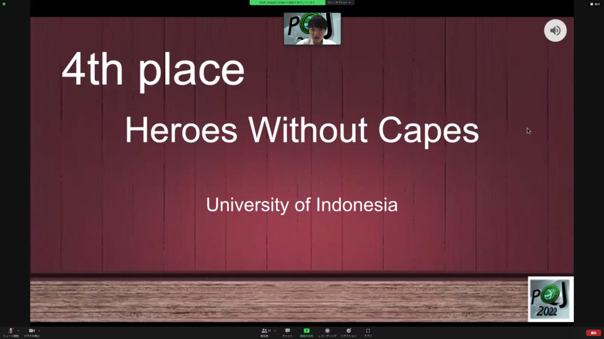Click the Heroes Without Capes slide title
The height and width of the screenshot is (339, 604).
pyautogui.click(x=301, y=130)
